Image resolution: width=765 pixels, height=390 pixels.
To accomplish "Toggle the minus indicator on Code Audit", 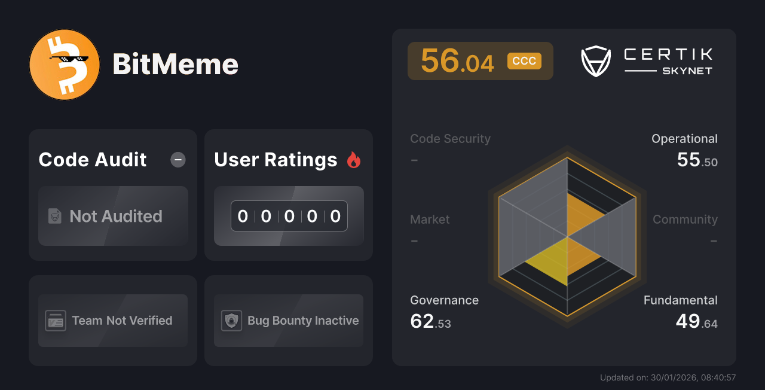I will (178, 160).
